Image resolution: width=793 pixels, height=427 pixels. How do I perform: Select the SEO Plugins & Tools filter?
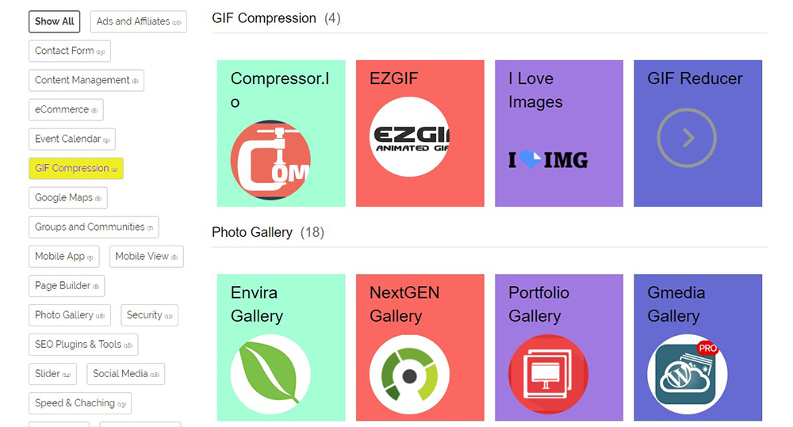point(83,344)
